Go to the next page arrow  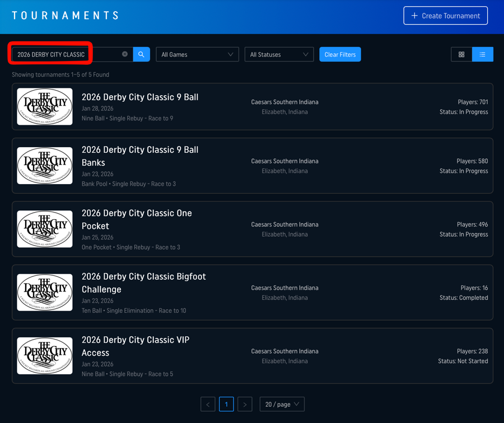tap(245, 404)
